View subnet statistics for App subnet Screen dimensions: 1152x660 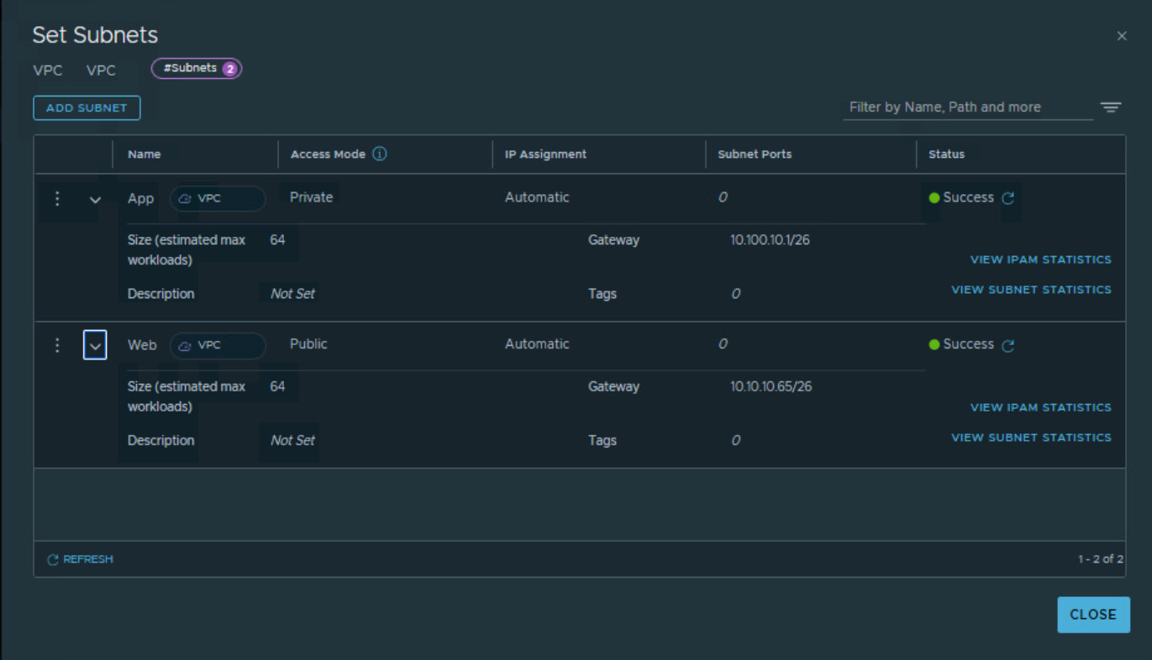pos(1031,290)
